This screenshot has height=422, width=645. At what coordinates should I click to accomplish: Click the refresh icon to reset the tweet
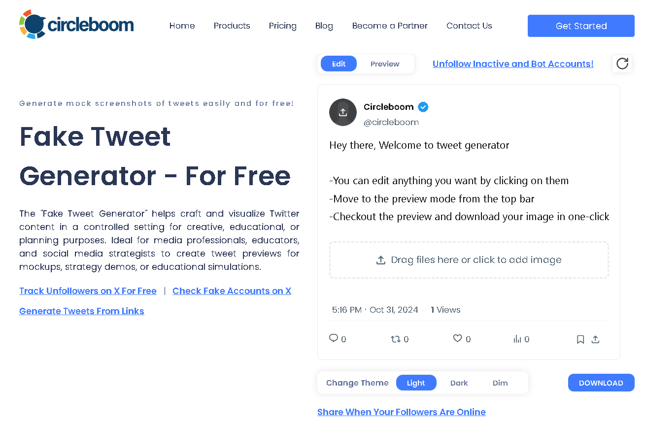click(x=622, y=64)
